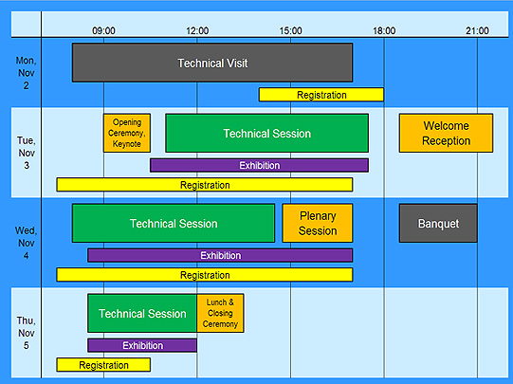This screenshot has height=384, width=513.
Task: Click the 09:00 time label
Action: point(103,30)
